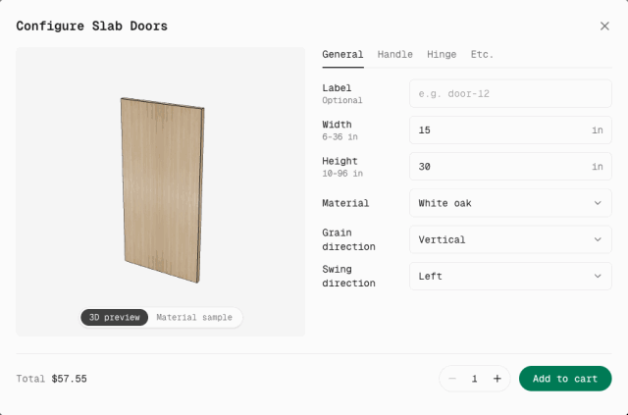
Task: Click the Add to cart button
Action: (x=565, y=379)
